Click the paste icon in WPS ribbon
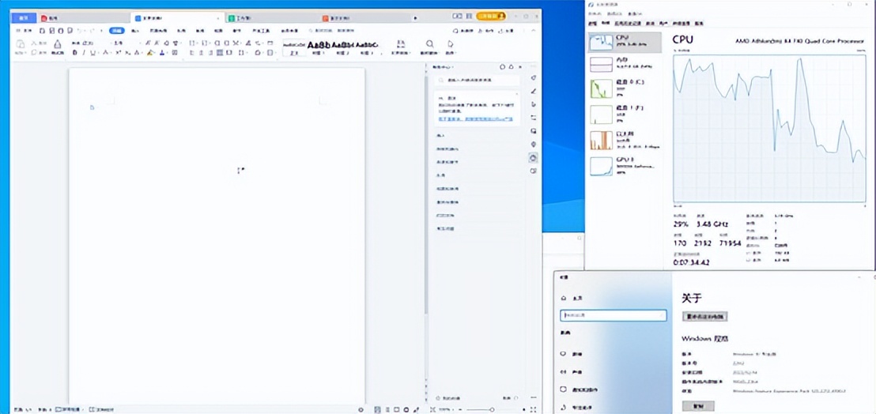Image resolution: width=876 pixels, height=414 pixels. pos(20,43)
